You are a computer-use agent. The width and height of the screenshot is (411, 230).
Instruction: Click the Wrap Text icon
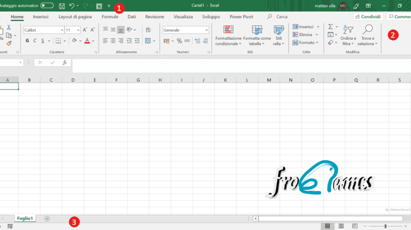[148, 29]
